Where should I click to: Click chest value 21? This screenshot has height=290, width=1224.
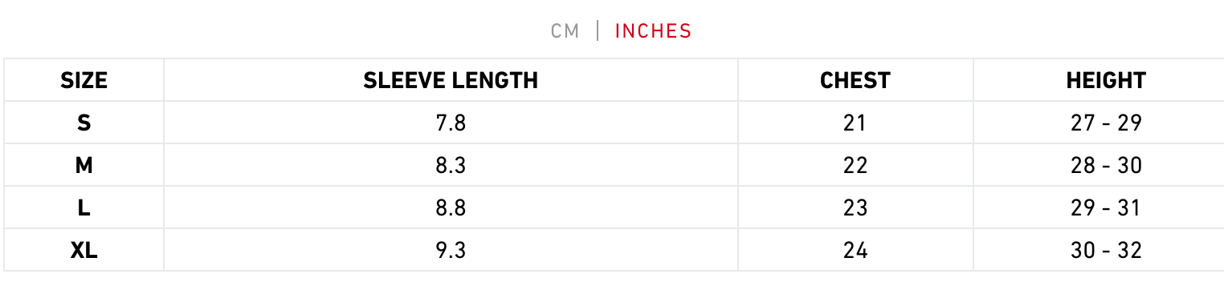click(x=855, y=123)
